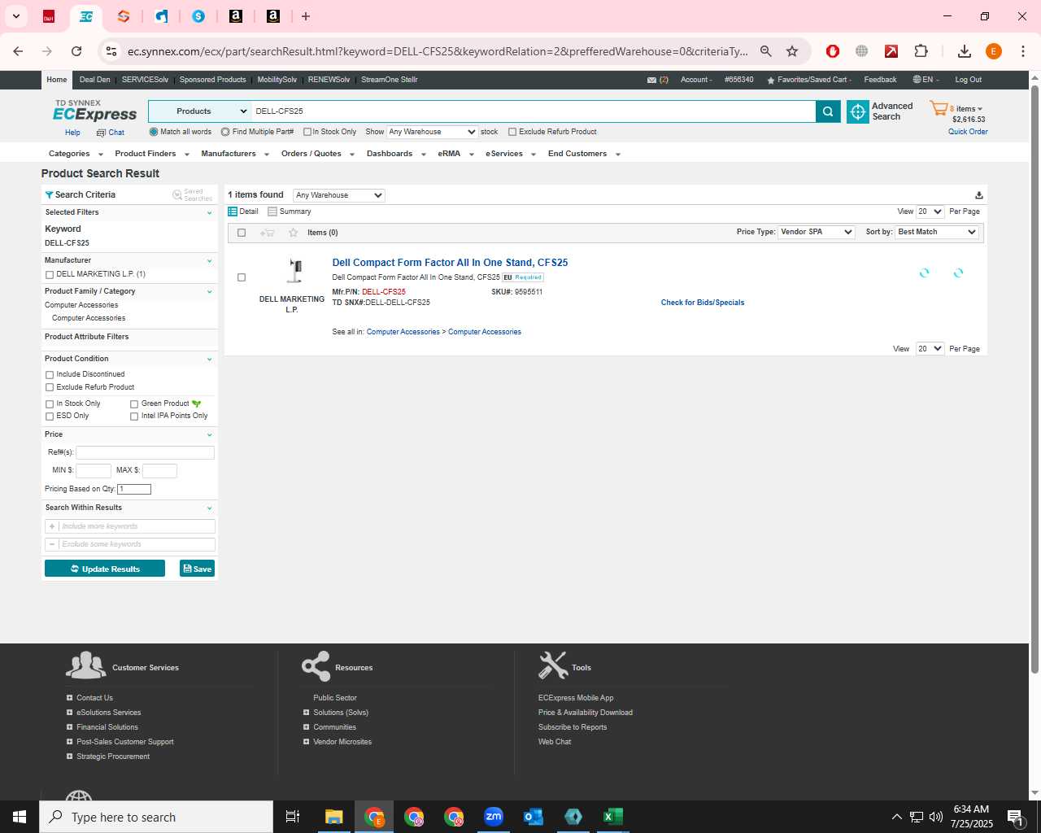
Task: Open browser extensions puzzle icon
Action: click(x=921, y=51)
